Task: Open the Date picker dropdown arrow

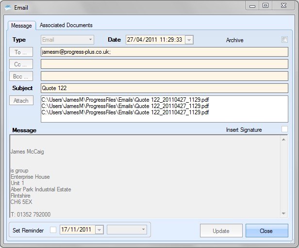Action: pos(189,40)
